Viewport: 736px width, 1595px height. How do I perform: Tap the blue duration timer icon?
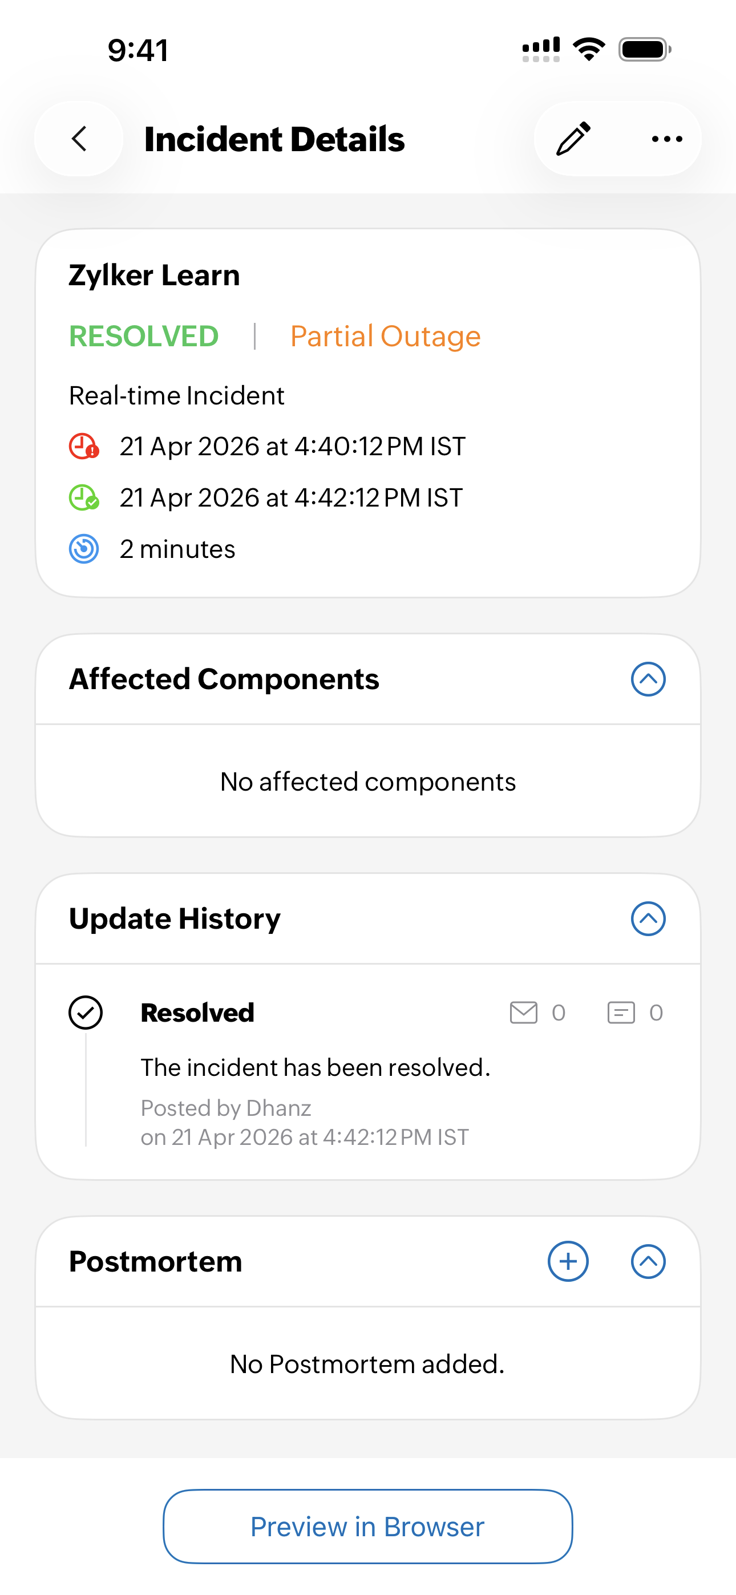click(84, 549)
